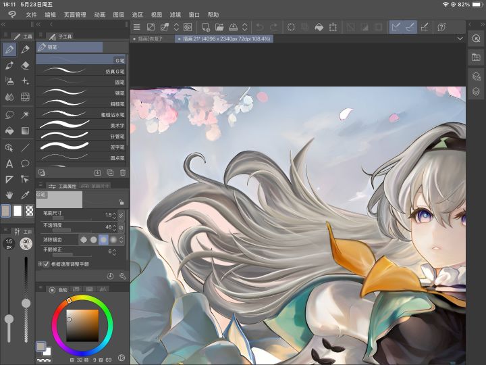Select the transparent color swatch
Viewport: 486px width, 365px height.
point(29,211)
